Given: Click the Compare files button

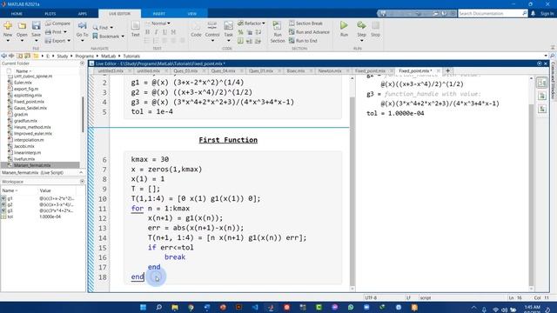Looking at the screenshot, I should tap(57, 23).
